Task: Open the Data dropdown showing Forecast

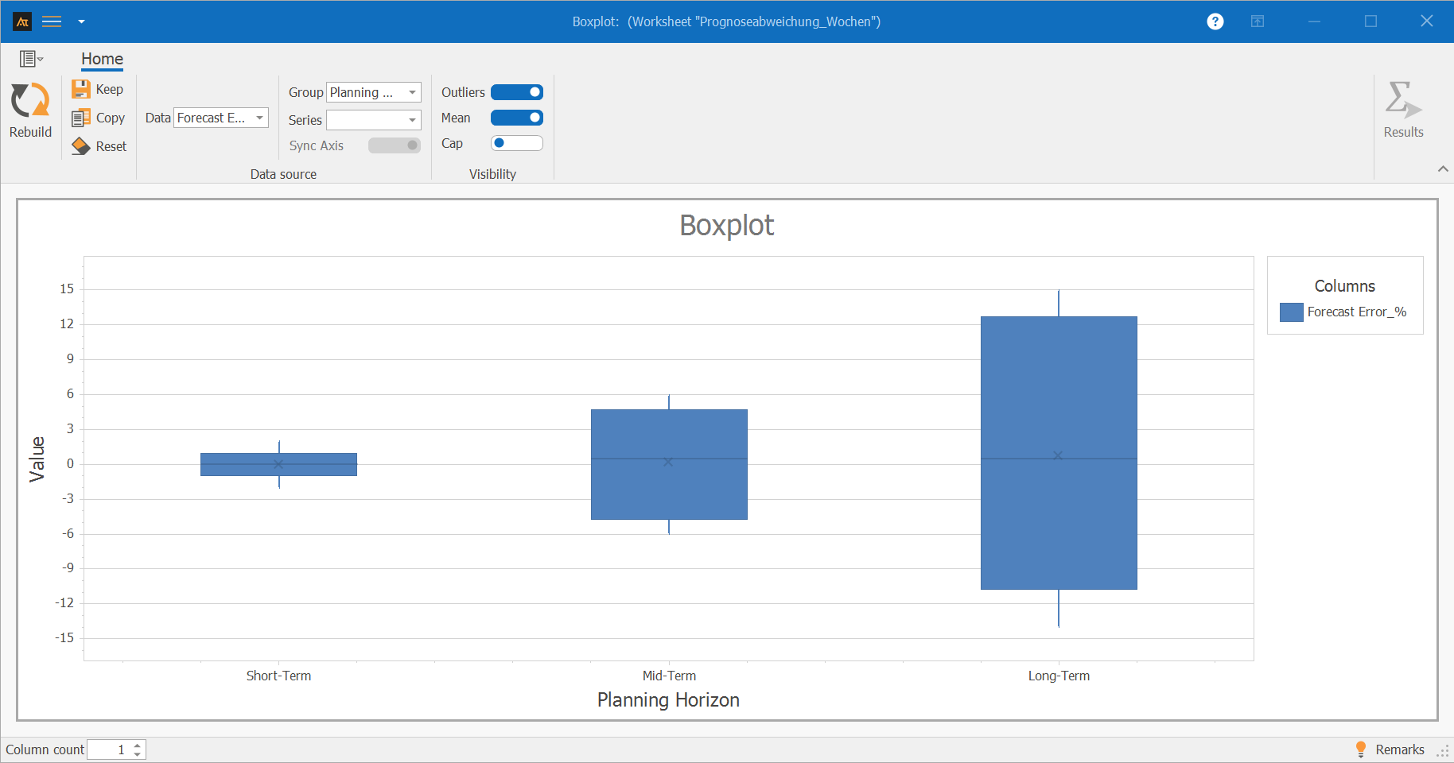Action: (221, 118)
